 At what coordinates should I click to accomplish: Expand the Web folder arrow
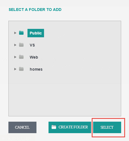click(x=15, y=57)
